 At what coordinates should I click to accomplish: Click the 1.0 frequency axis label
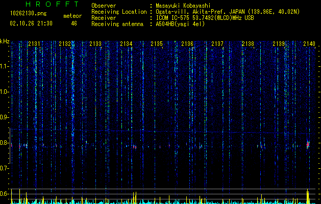click(x=5, y=92)
